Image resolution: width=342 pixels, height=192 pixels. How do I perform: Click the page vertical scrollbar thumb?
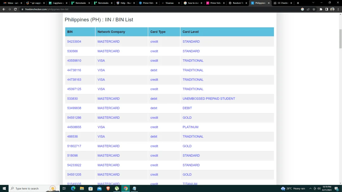pyautogui.click(x=340, y=39)
